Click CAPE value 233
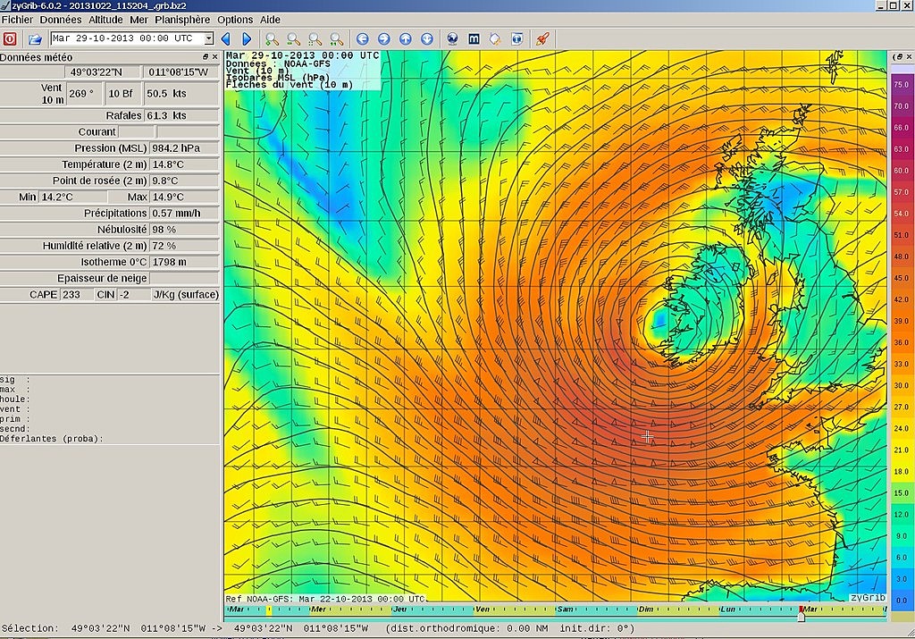Viewport: 915px width, 639px height. (x=76, y=295)
